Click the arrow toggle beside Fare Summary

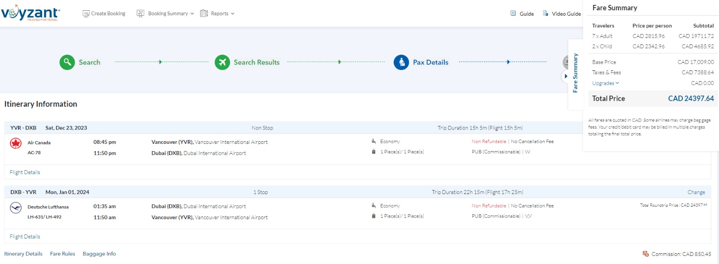(x=566, y=76)
